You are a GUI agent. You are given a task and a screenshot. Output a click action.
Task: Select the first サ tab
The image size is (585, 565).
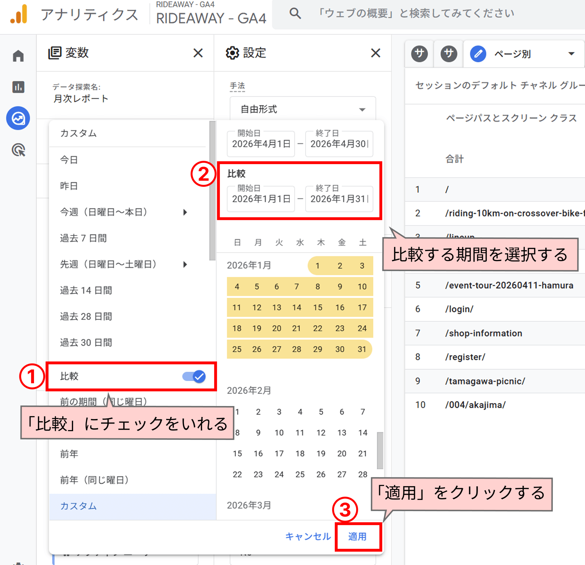[419, 54]
